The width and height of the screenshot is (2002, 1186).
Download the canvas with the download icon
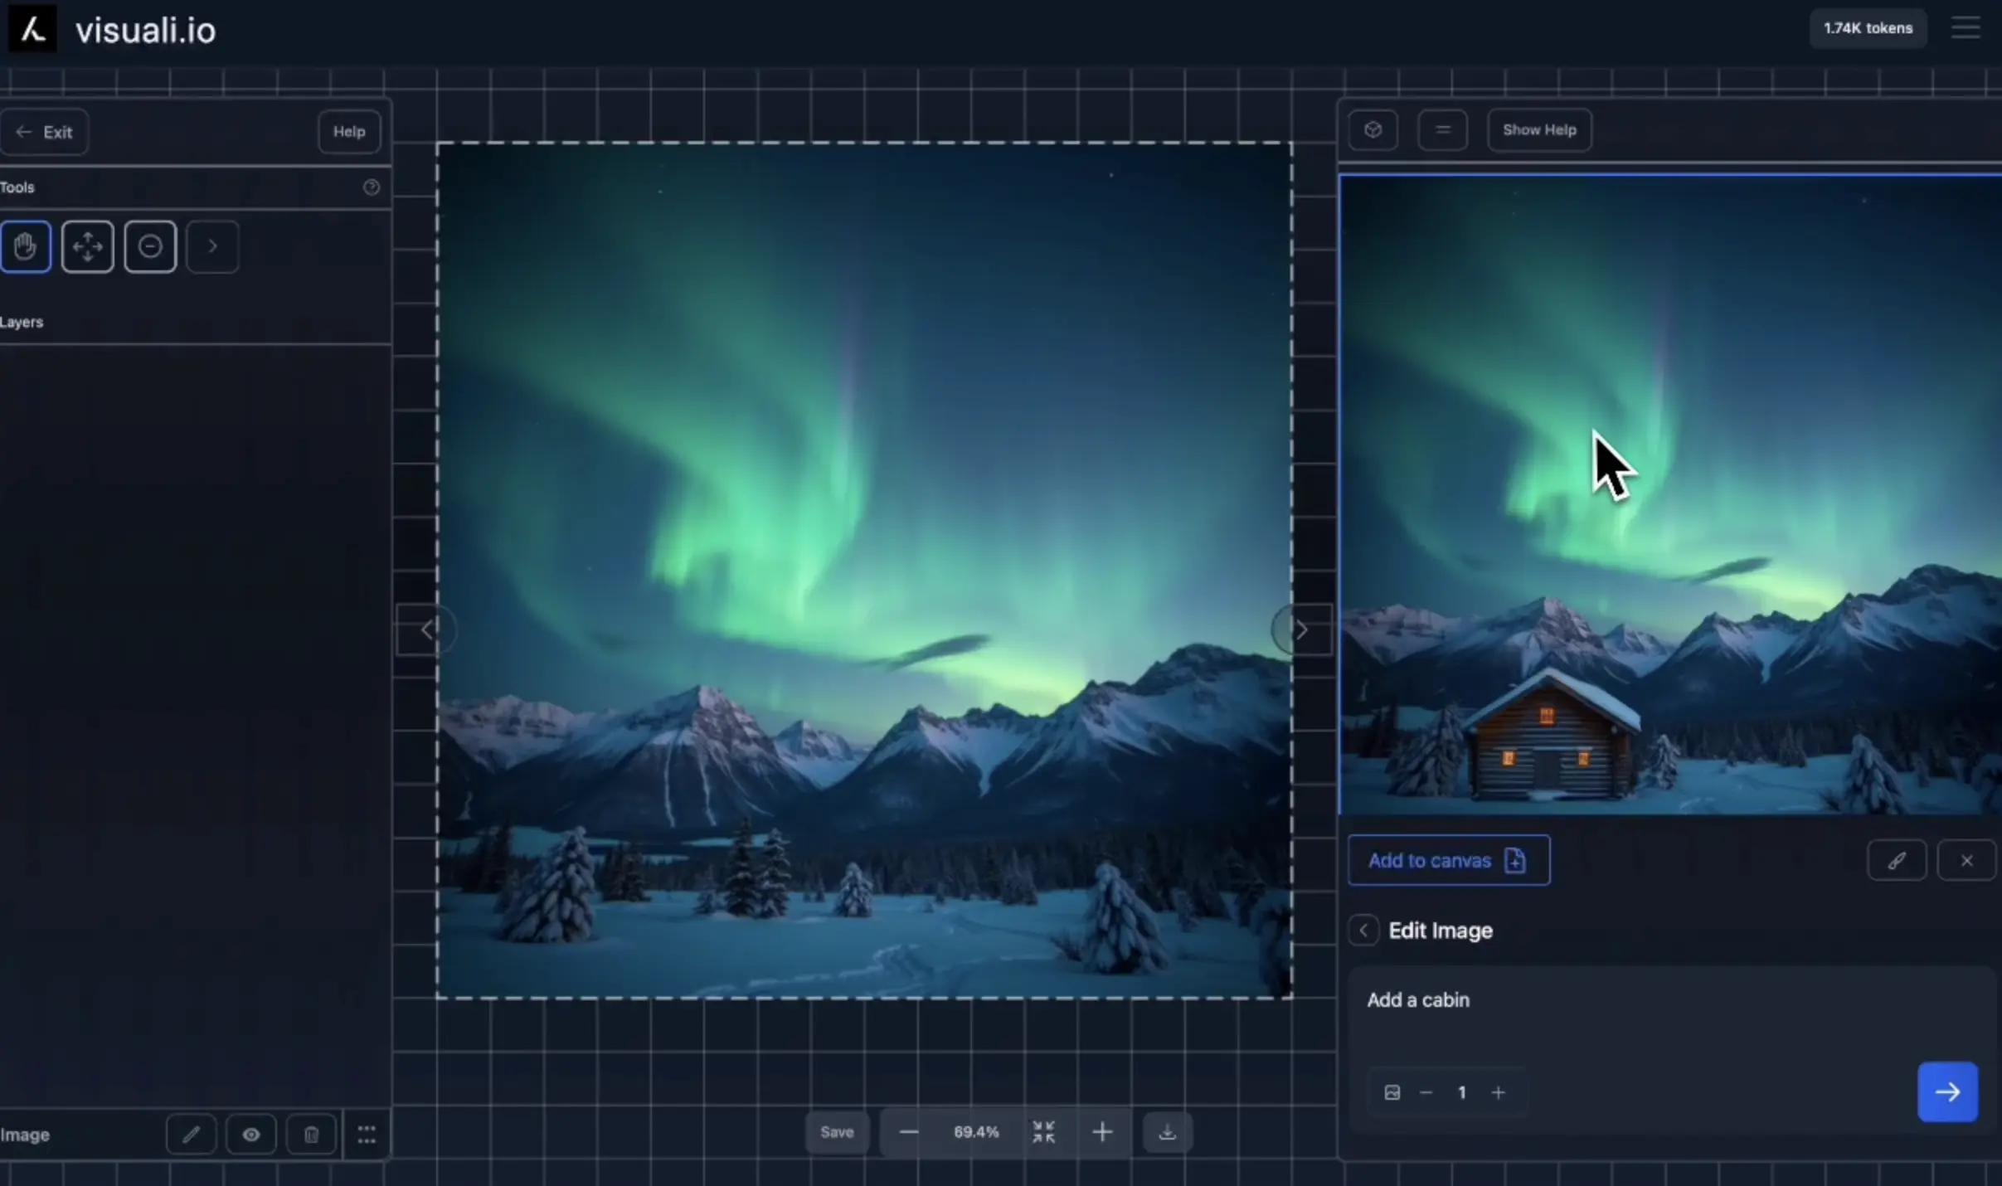[x=1166, y=1131]
